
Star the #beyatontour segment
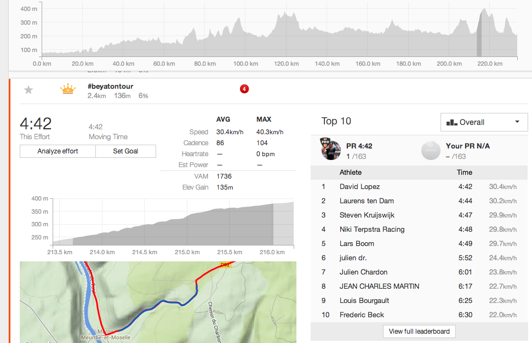[x=28, y=90]
